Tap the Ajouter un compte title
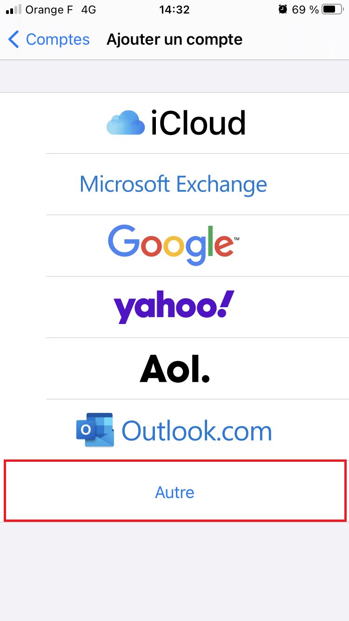The image size is (349, 621). click(x=174, y=40)
